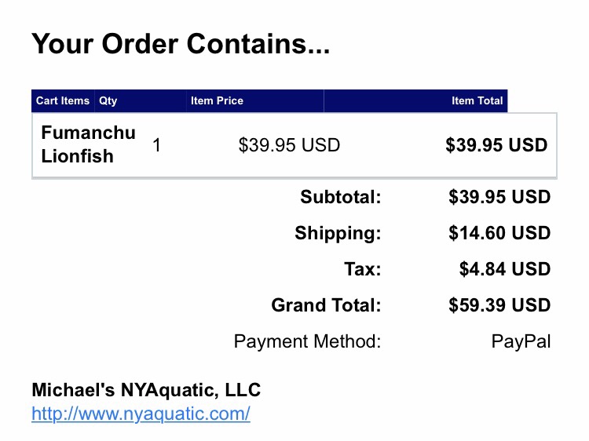Click the shipping amount $14.60 USD

point(499,233)
